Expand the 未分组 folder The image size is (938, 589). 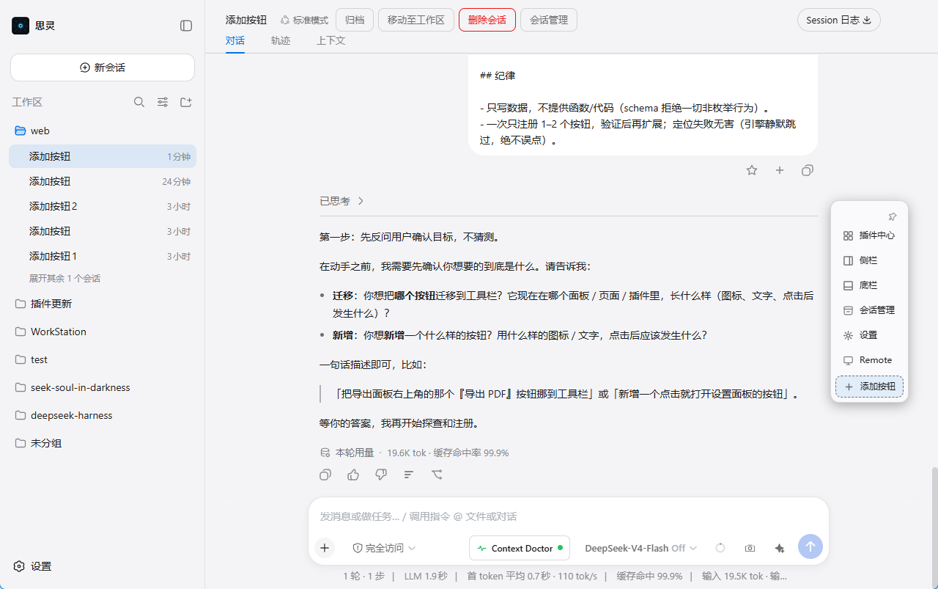tap(103, 443)
